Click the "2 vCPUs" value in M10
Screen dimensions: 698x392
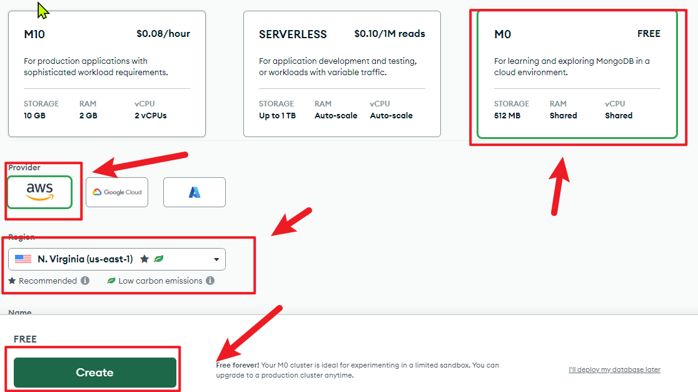click(151, 115)
